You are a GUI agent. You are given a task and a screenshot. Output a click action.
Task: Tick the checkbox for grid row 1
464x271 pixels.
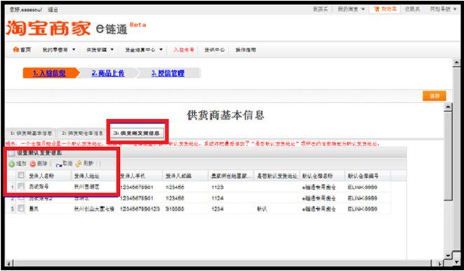[x=21, y=186]
